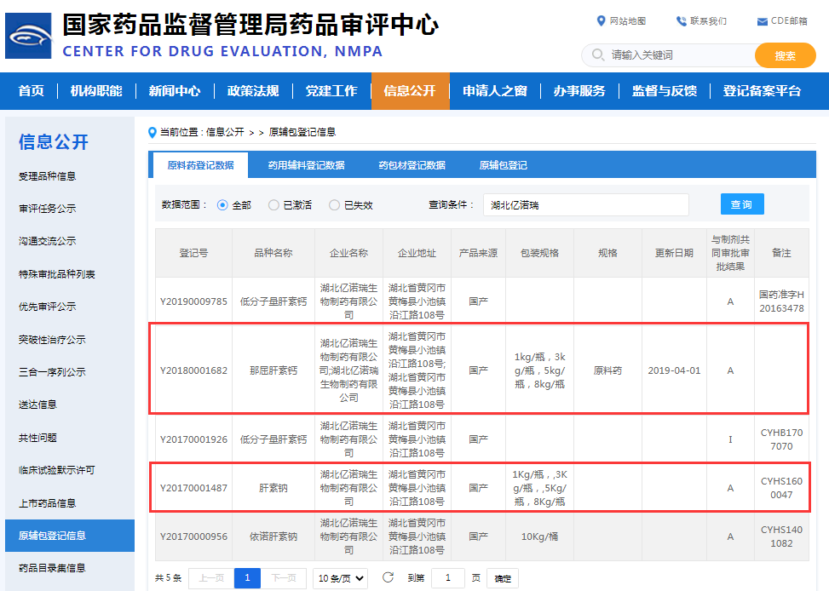Open 受理品种信息 in the sidebar
Image resolution: width=829 pixels, height=591 pixels.
(x=48, y=176)
